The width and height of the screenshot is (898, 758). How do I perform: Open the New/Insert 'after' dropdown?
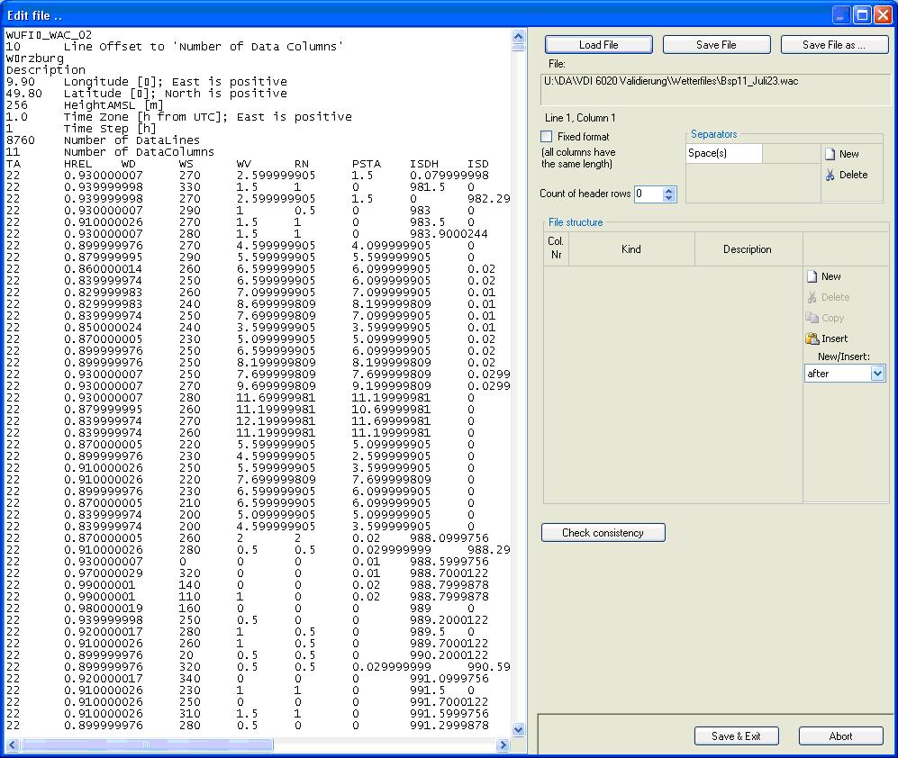coord(877,374)
